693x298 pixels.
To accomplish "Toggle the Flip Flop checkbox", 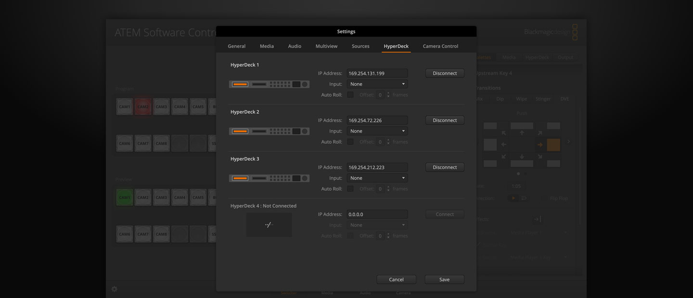I will coord(544,198).
